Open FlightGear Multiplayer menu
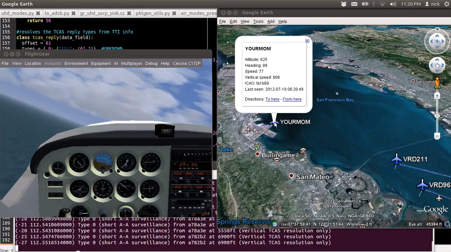The height and width of the screenshot is (252, 451). 131,64
